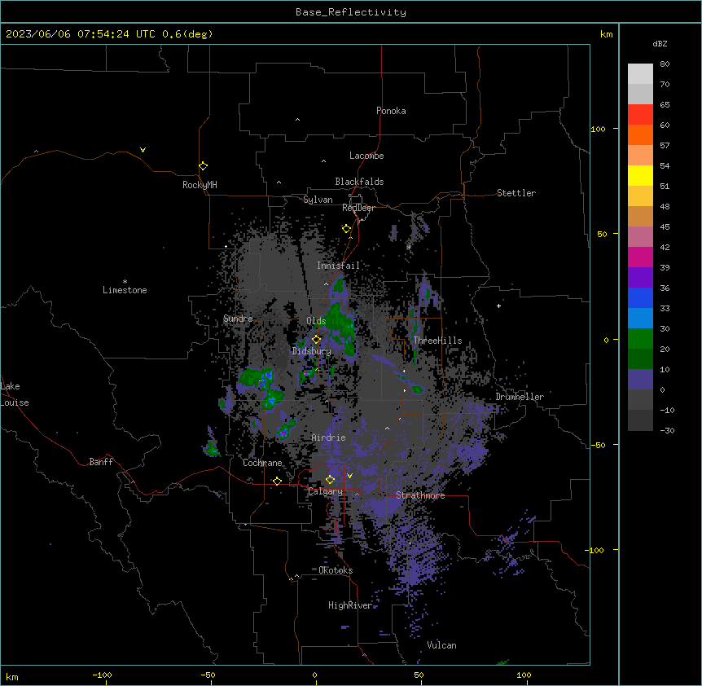Select the yellow legend swatch between 54 and 51
The image size is (702, 686).
click(x=640, y=175)
